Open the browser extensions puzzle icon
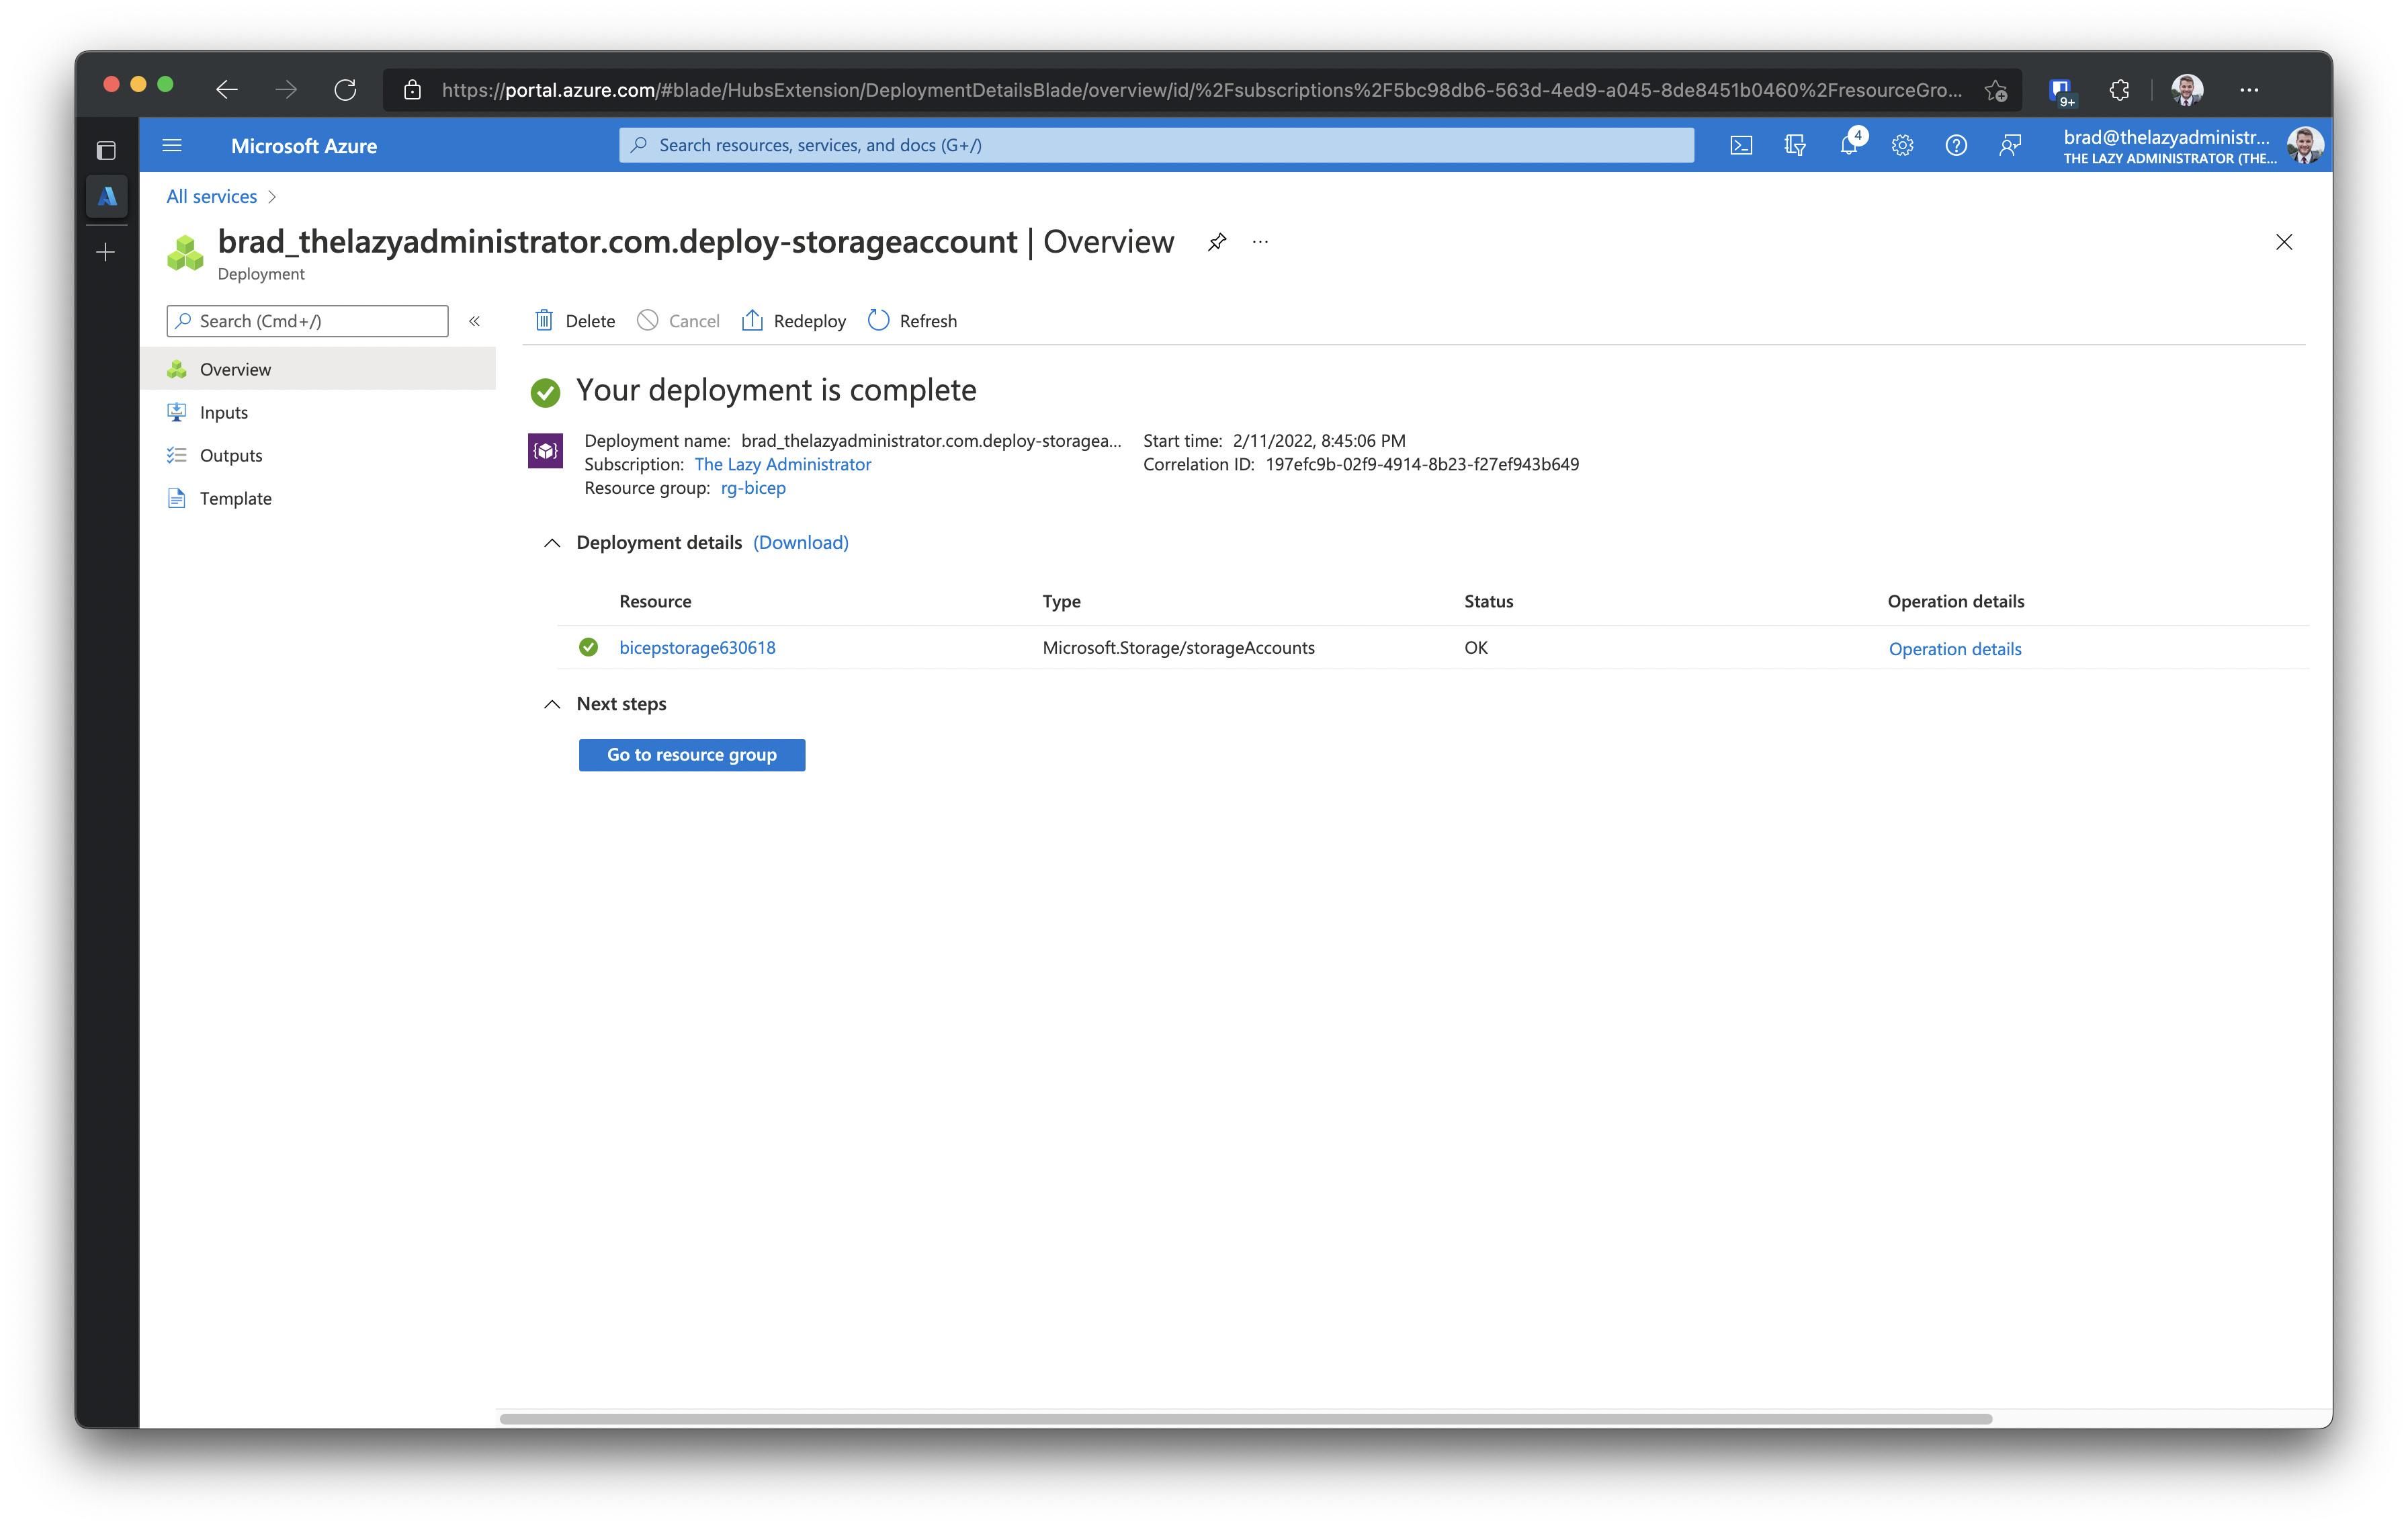 point(2119,90)
